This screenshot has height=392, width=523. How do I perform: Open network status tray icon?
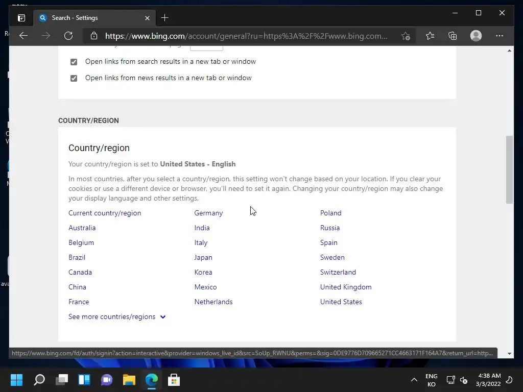450,380
